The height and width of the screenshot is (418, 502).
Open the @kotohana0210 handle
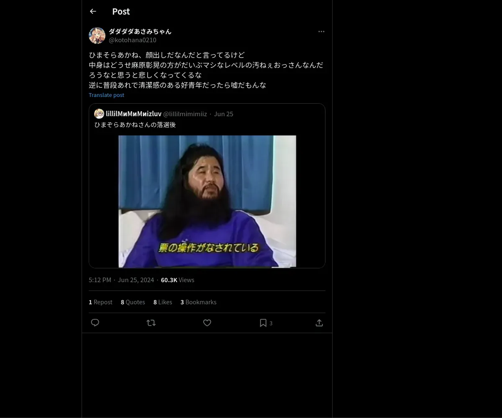point(133,40)
